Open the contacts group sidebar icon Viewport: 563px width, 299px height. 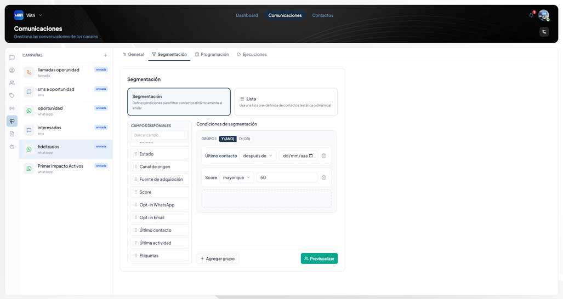coord(12,83)
